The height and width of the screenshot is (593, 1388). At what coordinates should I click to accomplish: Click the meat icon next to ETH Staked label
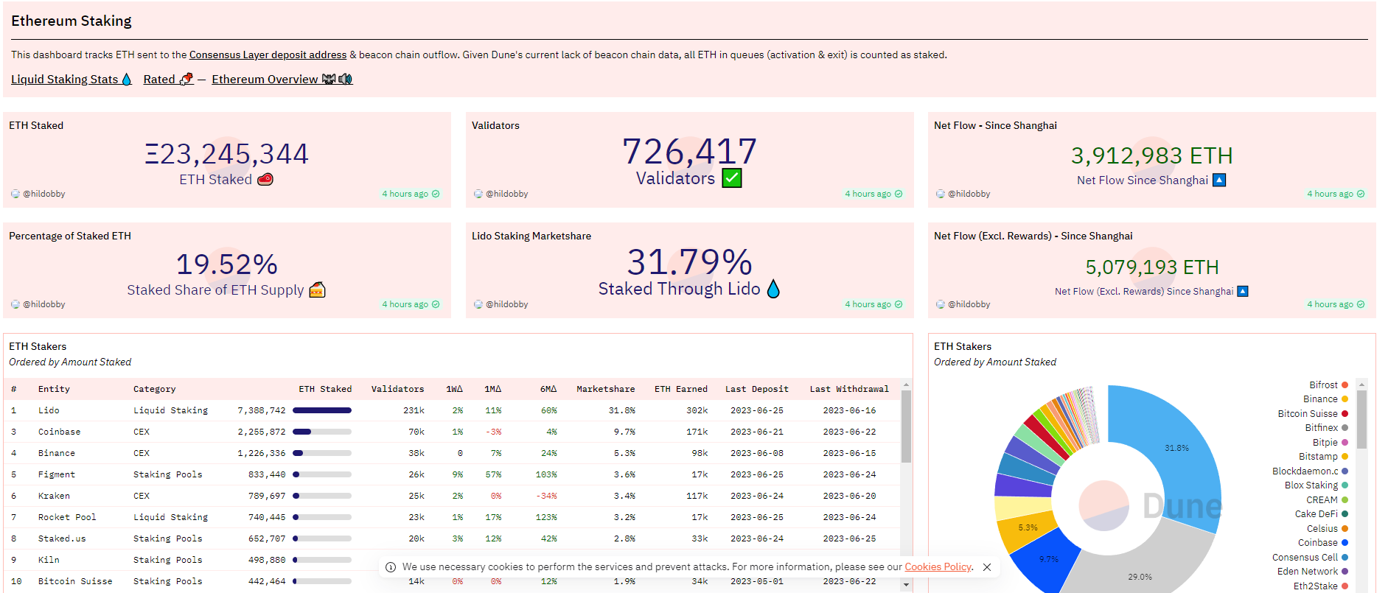(265, 179)
